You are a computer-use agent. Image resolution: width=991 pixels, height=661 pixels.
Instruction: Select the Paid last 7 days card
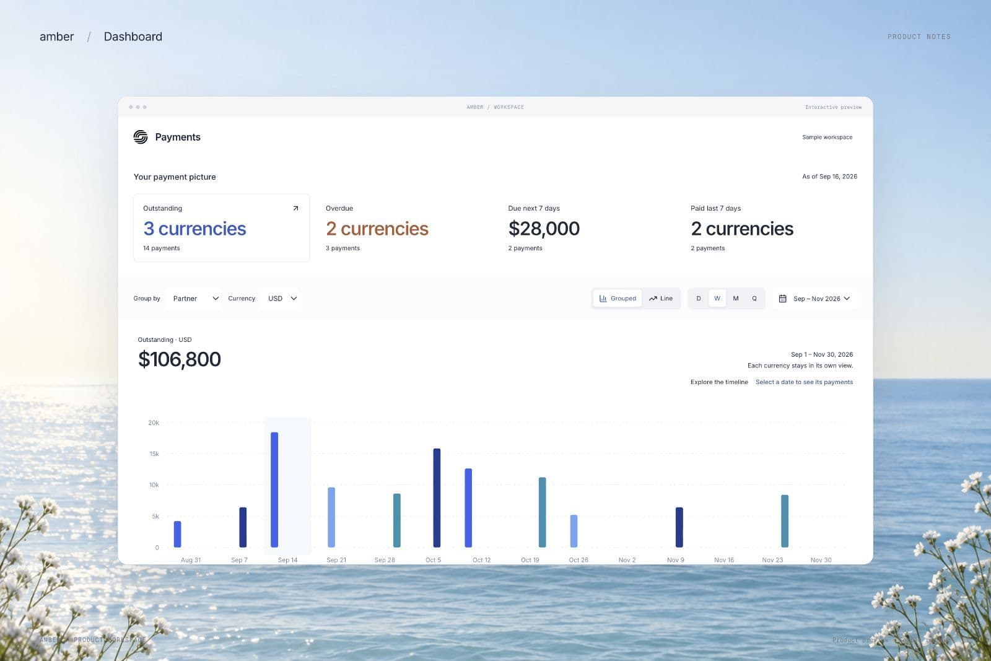tap(769, 228)
